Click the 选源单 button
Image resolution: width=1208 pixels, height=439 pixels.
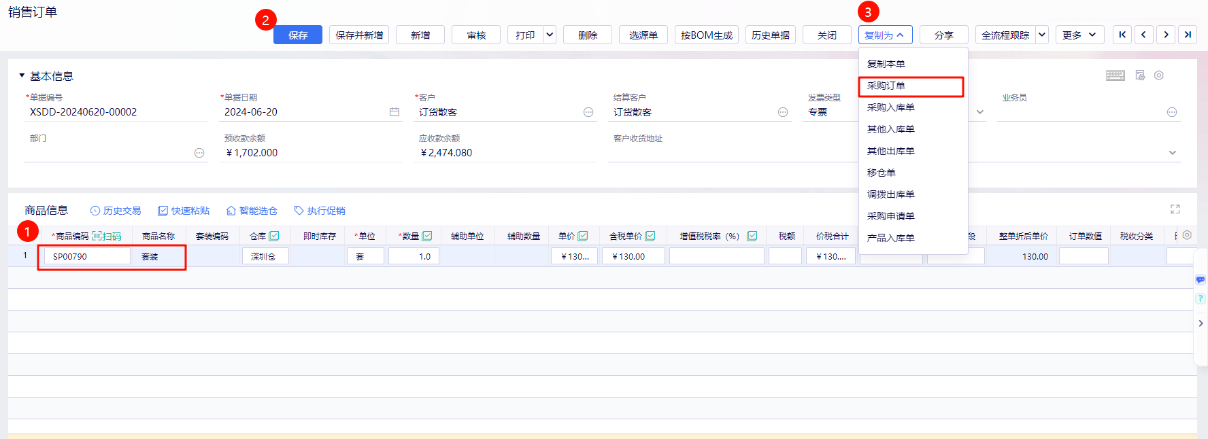click(643, 35)
